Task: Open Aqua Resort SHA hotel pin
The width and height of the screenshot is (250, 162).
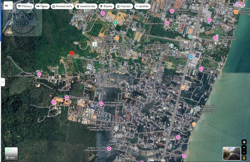Action: click(x=178, y=137)
